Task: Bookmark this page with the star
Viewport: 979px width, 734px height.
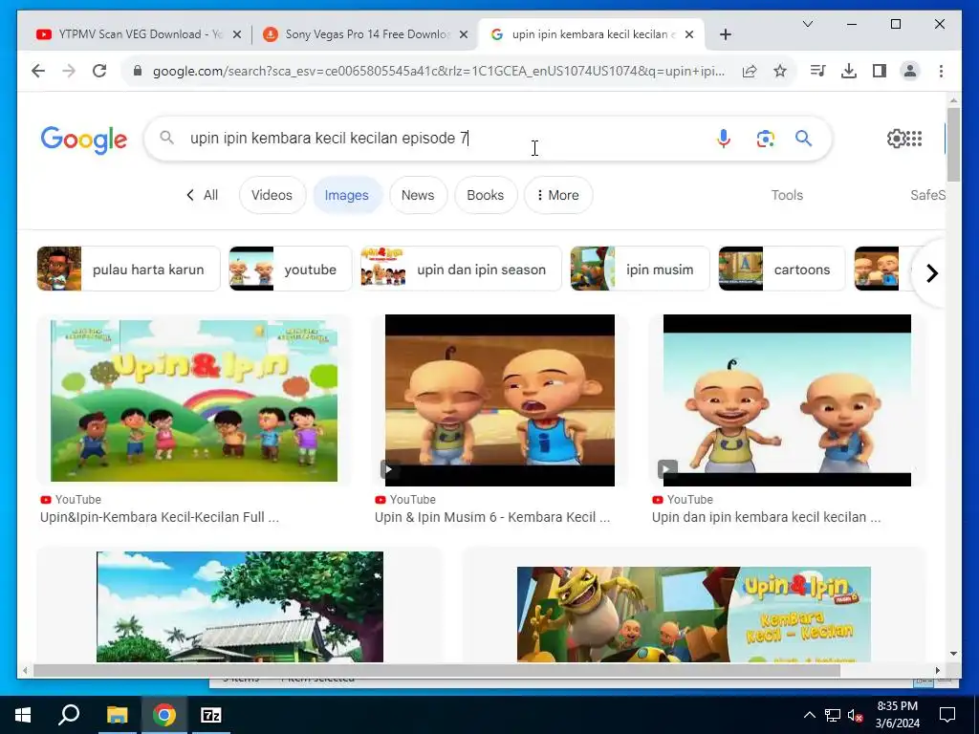Action: (780, 71)
